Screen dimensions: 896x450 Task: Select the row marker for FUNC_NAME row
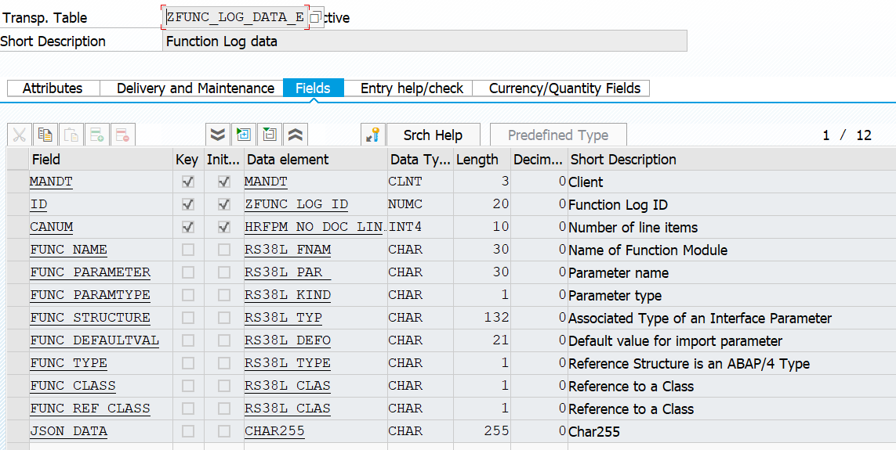18,250
